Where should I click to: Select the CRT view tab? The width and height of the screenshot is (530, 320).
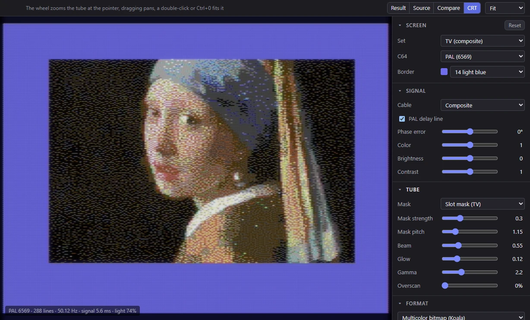(x=472, y=8)
